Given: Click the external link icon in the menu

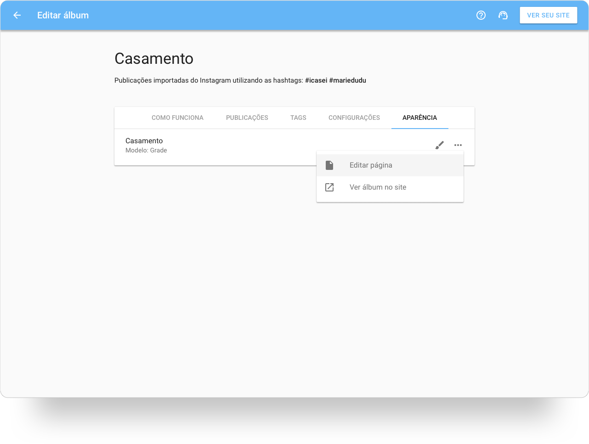Looking at the screenshot, I should point(329,187).
